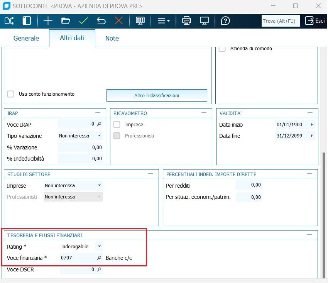Open the help question mark icon
328x283 pixels.
click(225, 21)
